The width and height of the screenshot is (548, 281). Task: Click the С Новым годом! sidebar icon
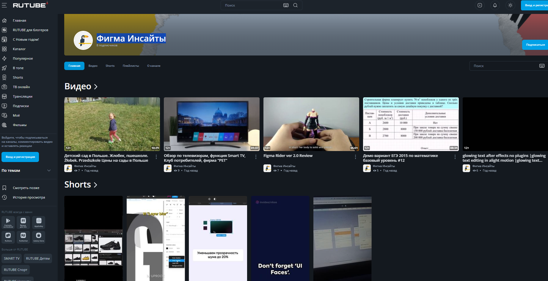click(x=4, y=39)
